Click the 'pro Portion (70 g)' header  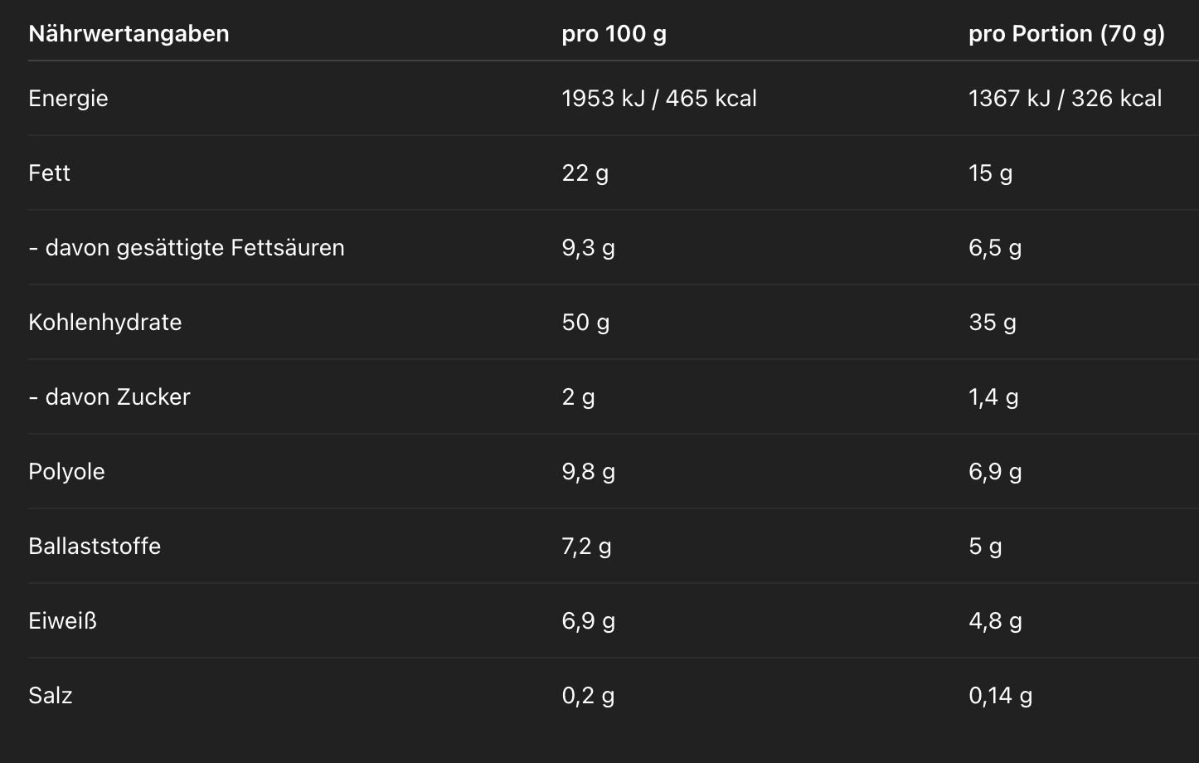[x=1066, y=34]
